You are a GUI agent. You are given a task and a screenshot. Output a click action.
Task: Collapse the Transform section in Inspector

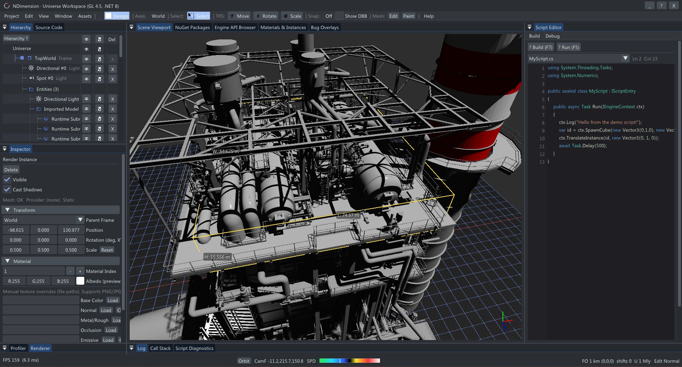pos(7,210)
